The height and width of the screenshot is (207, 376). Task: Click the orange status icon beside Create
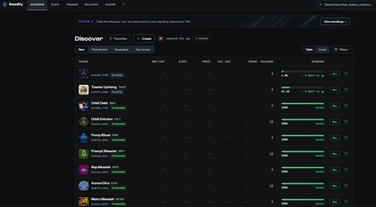coord(161,39)
